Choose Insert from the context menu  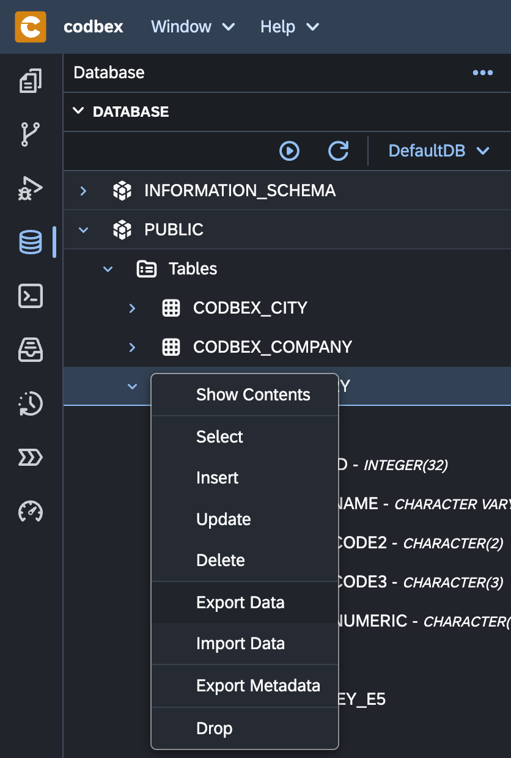[x=244, y=478]
